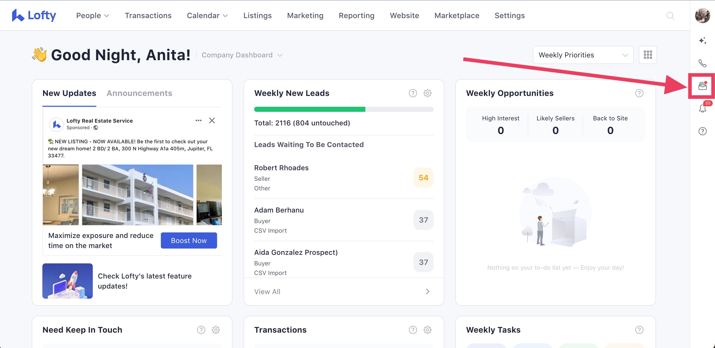Image resolution: width=715 pixels, height=348 pixels.
Task: Open the sponsored ad three-dots menu
Action: [198, 120]
